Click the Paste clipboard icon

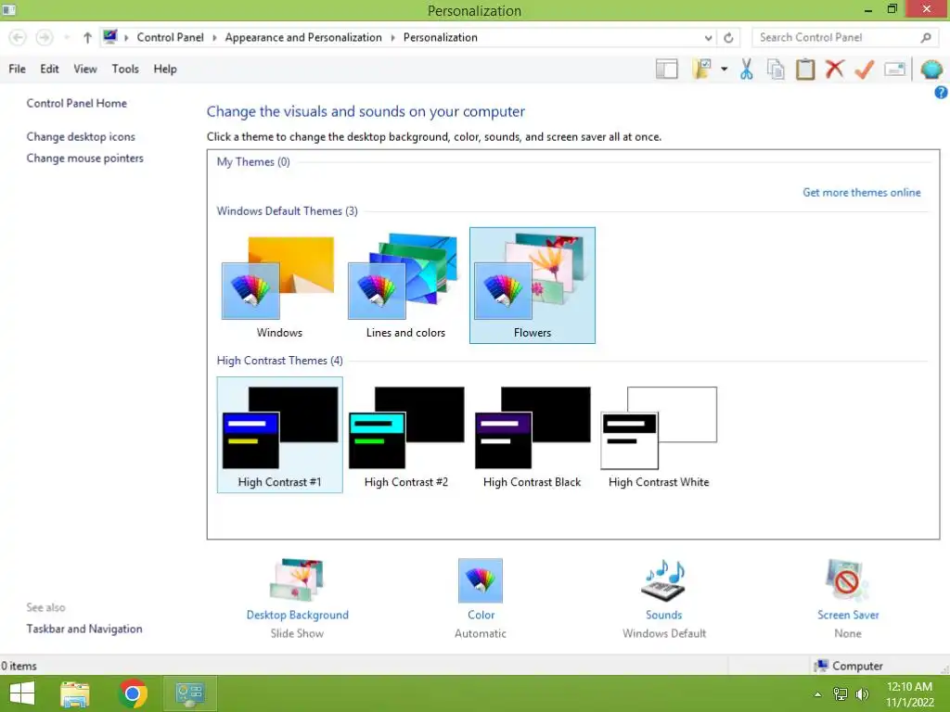coord(805,69)
